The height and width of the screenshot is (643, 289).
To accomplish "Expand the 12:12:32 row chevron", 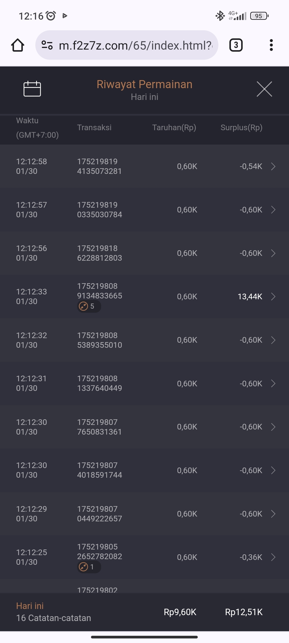I will pos(273,340).
